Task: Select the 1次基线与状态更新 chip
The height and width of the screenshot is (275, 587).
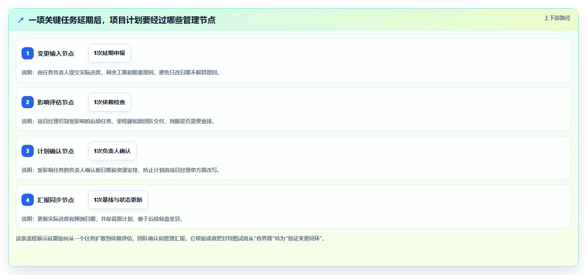Action: point(118,200)
